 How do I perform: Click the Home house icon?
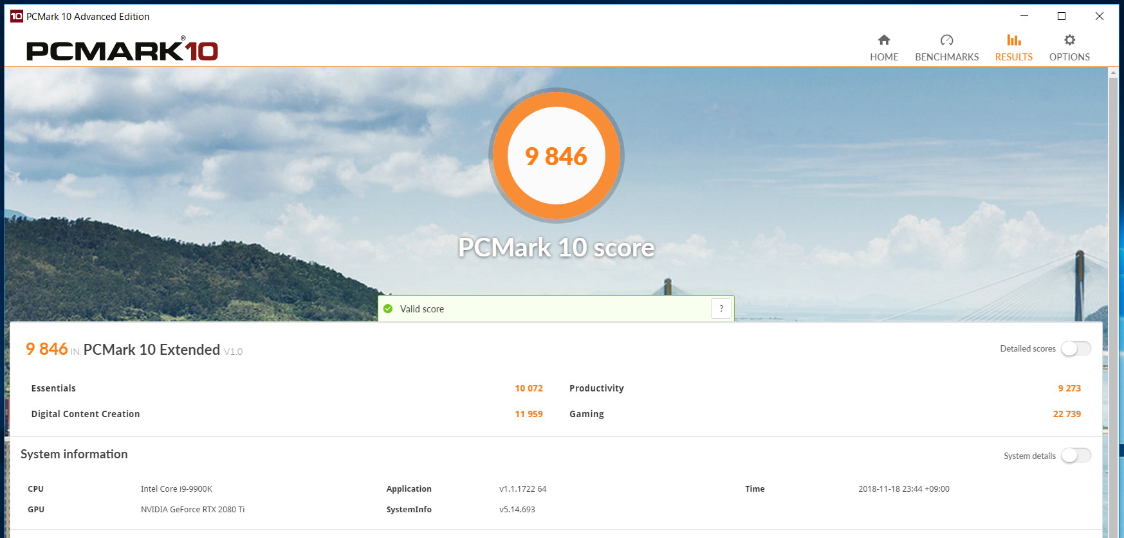point(884,40)
